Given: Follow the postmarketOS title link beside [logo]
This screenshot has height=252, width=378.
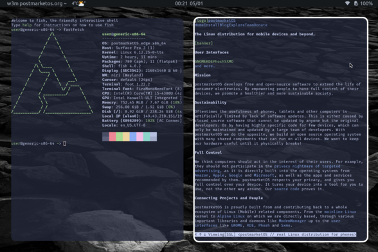Looking at the screenshot, I should (222, 21).
